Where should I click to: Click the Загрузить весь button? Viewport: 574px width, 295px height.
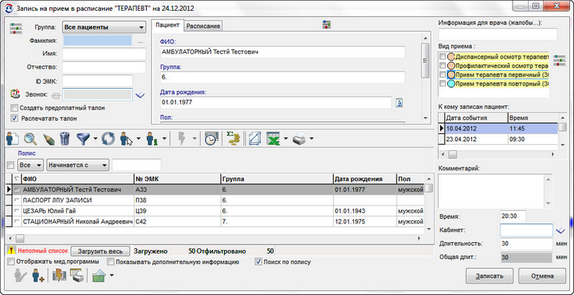coord(100,251)
